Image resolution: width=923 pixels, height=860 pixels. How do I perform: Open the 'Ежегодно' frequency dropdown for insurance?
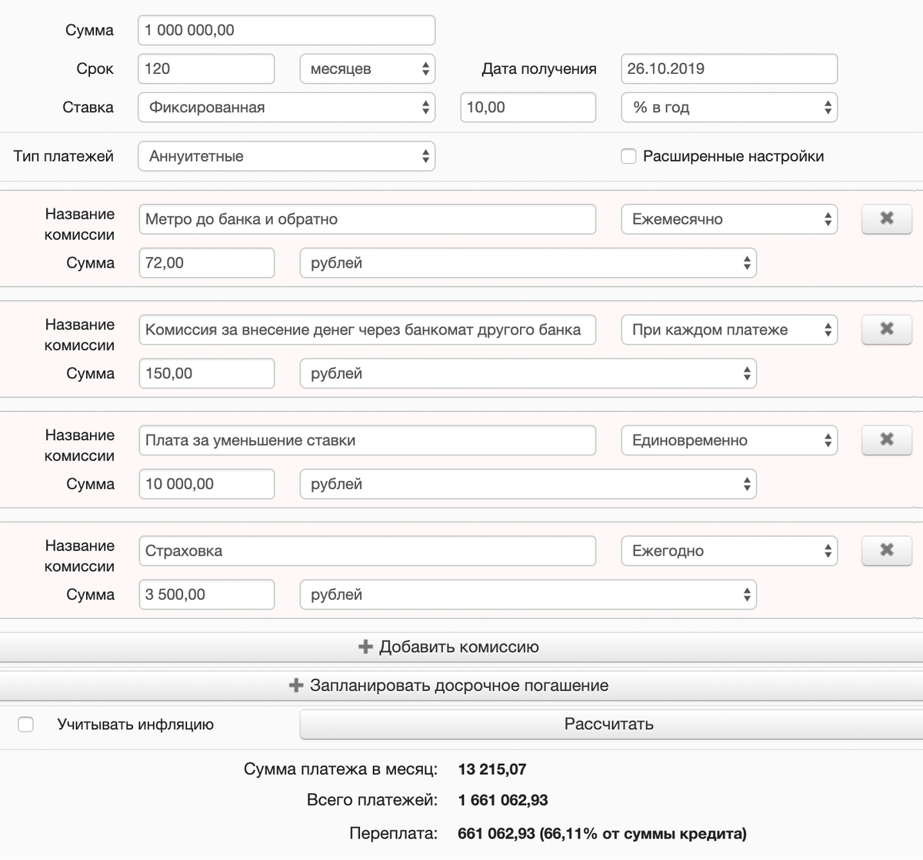tap(729, 551)
